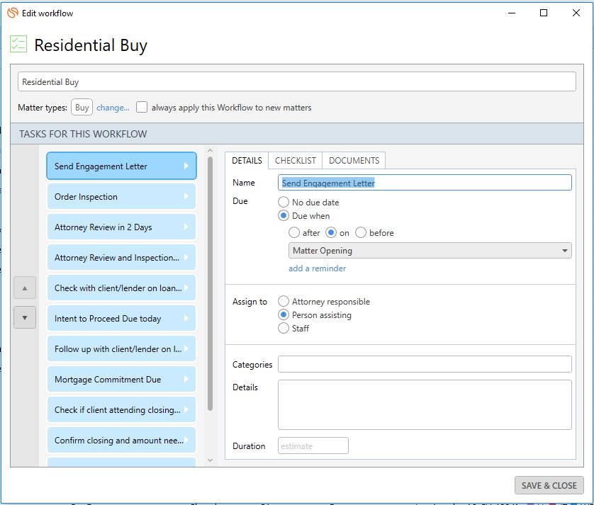Choose the 'on' timing radio
The width and height of the screenshot is (594, 505).
coord(331,232)
